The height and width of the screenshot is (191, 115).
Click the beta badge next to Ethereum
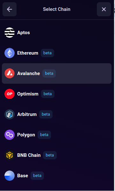click(x=47, y=53)
